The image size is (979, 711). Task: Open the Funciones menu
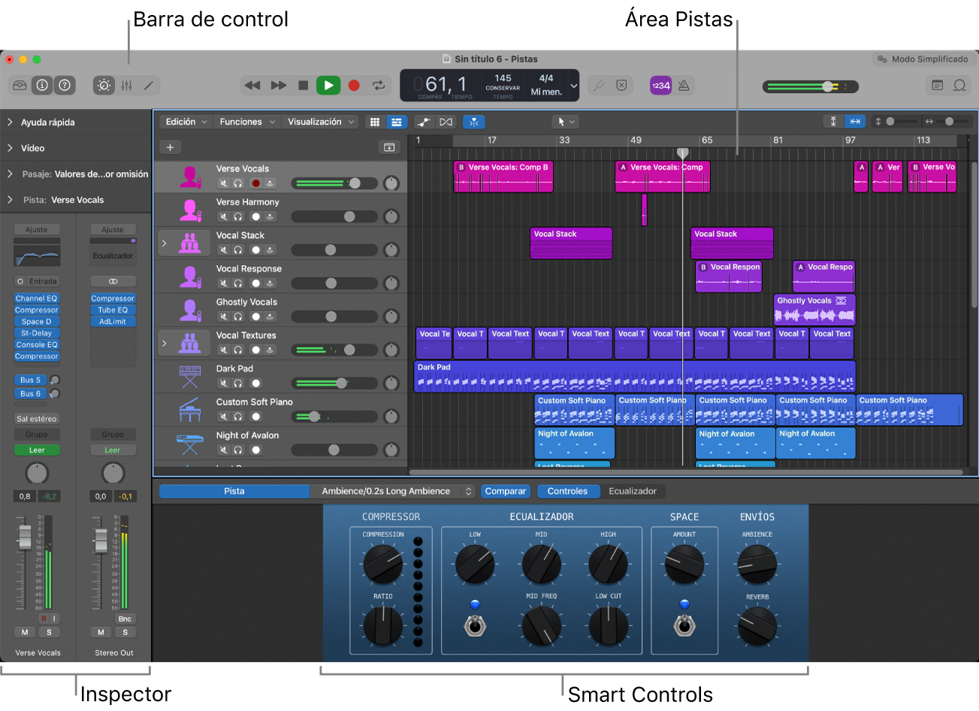tap(240, 122)
